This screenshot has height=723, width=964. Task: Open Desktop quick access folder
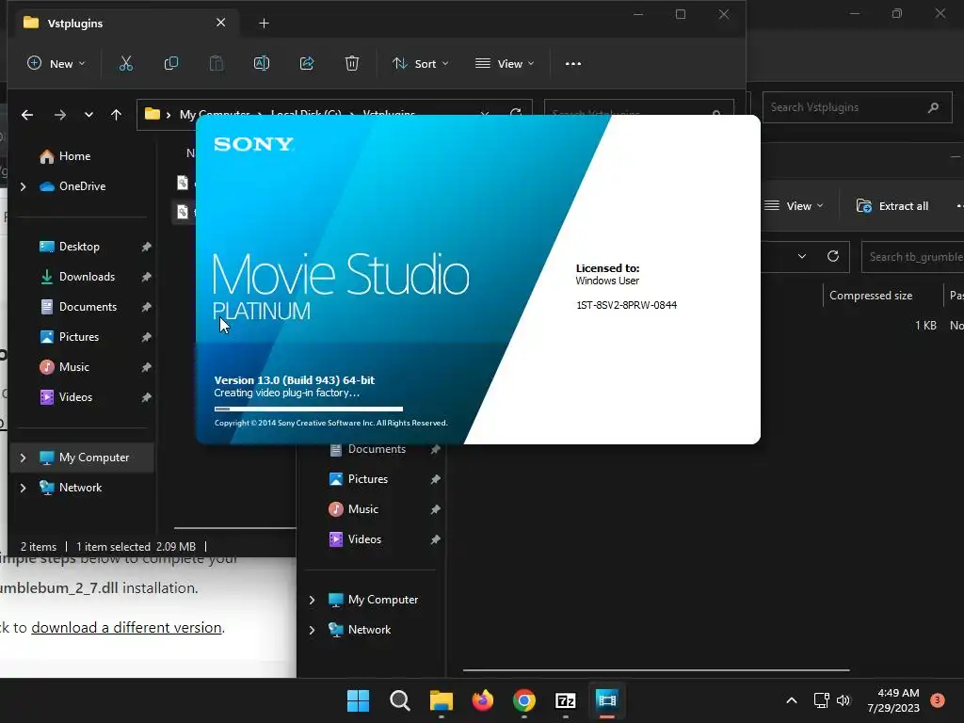70,247
